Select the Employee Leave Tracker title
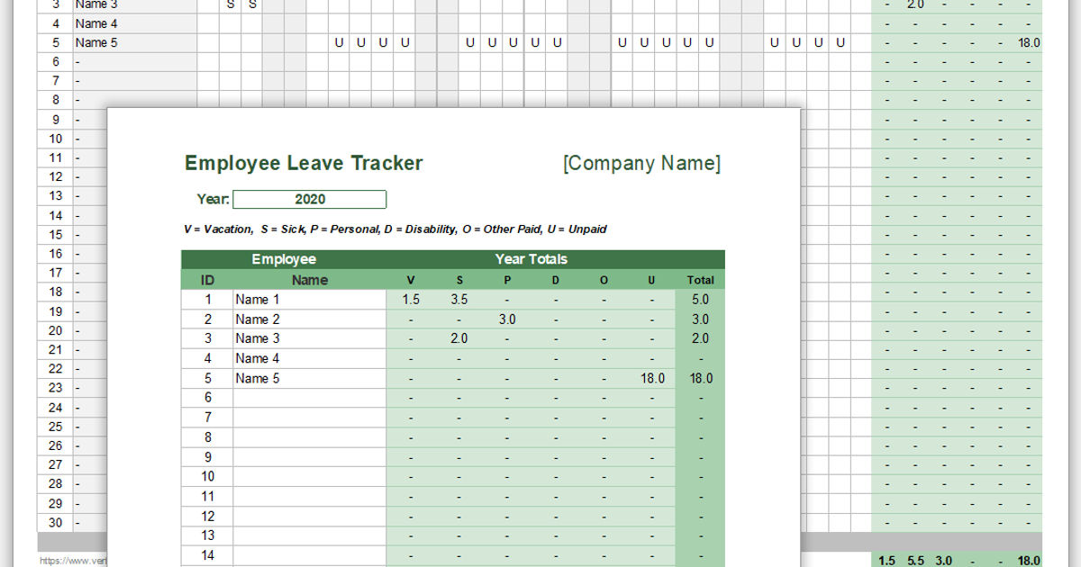 coord(304,163)
